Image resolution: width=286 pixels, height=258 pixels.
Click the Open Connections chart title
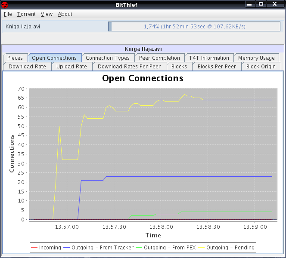point(143,78)
